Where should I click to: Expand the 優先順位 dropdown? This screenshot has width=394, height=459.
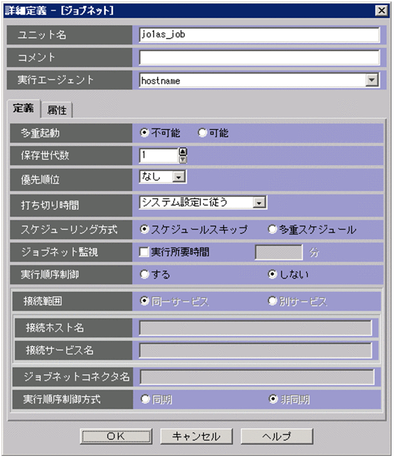pos(179,178)
